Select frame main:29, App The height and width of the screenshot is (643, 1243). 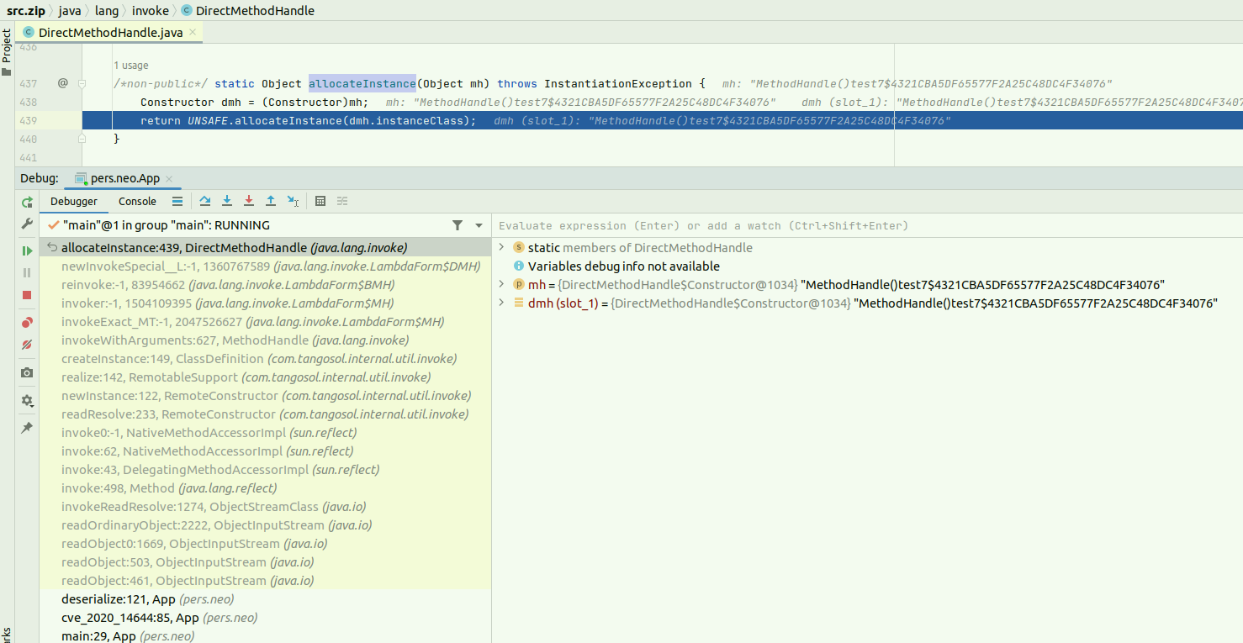pos(265,635)
